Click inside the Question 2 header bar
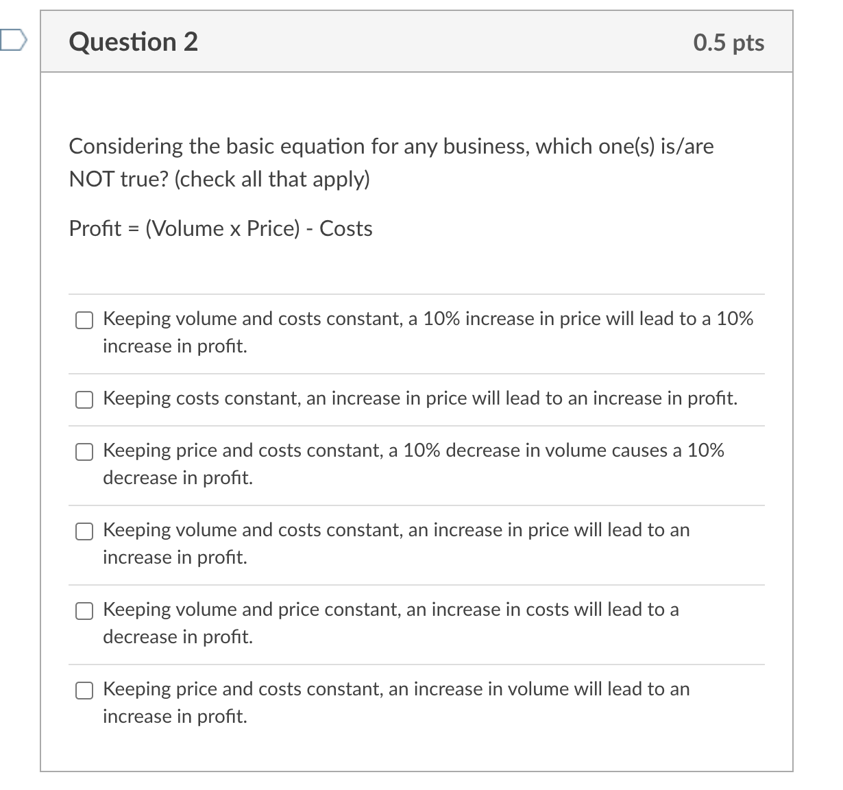Screen dimensions: 843x790 (411, 41)
